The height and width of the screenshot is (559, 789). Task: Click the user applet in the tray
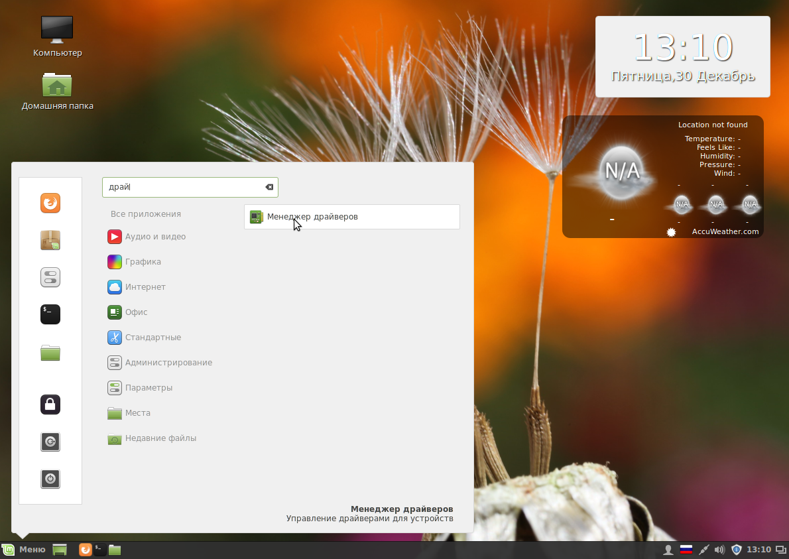[668, 549]
